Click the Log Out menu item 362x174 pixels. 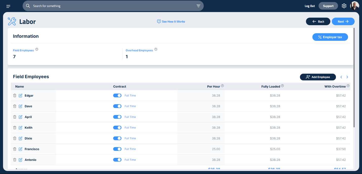pyautogui.click(x=310, y=6)
